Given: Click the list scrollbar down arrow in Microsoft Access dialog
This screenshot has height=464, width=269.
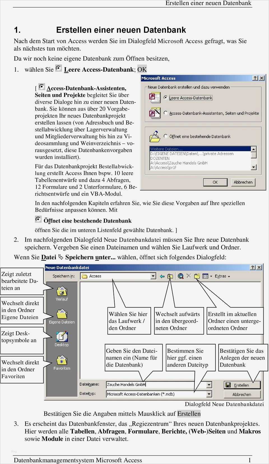Looking at the screenshot, I should (254, 167).
